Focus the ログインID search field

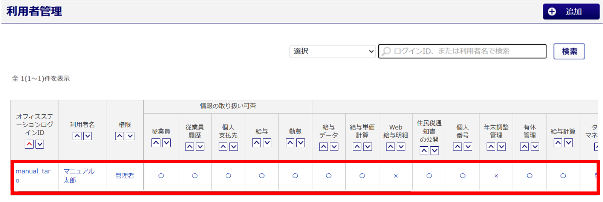coord(462,51)
